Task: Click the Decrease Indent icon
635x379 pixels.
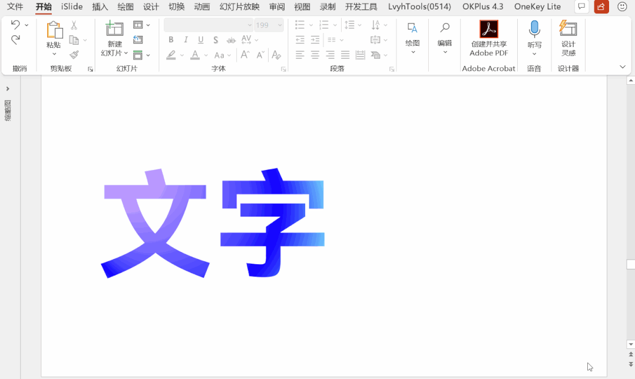Action: [x=300, y=39]
